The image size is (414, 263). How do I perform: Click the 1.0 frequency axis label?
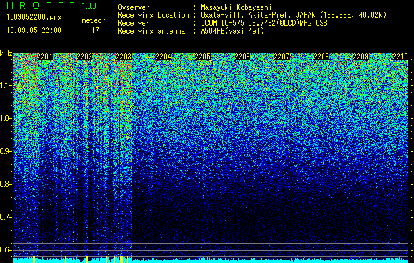[x=5, y=118]
